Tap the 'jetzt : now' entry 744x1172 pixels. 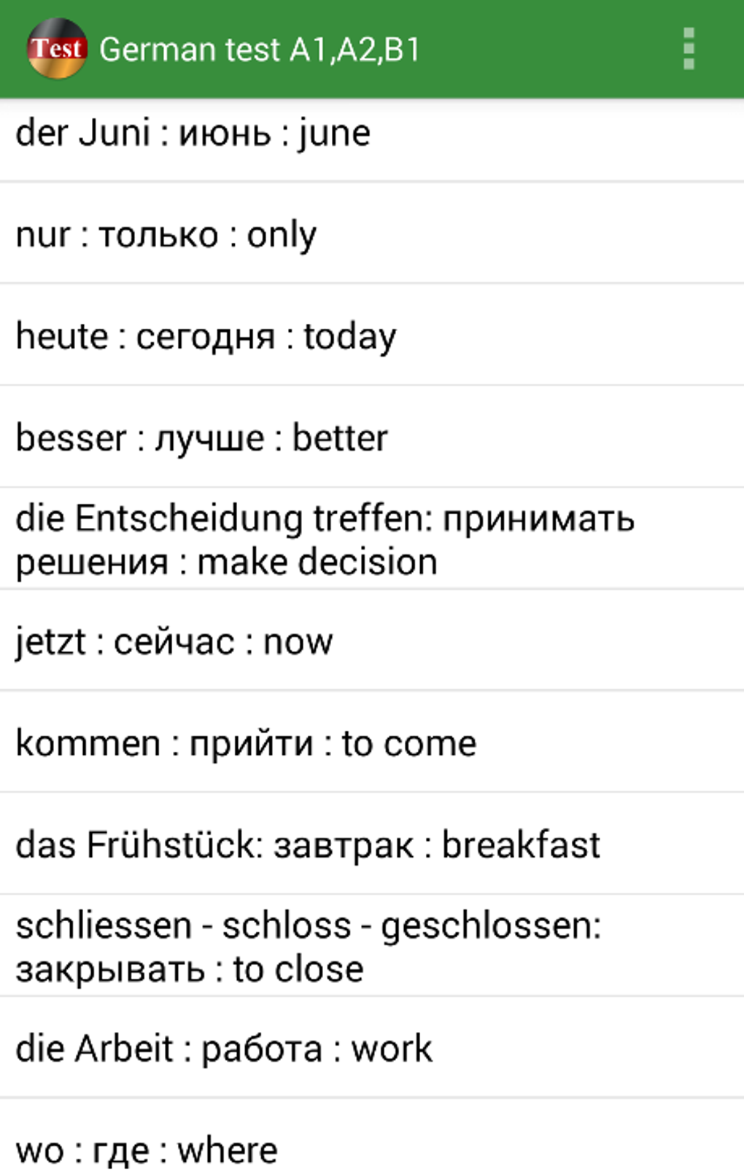(174, 642)
